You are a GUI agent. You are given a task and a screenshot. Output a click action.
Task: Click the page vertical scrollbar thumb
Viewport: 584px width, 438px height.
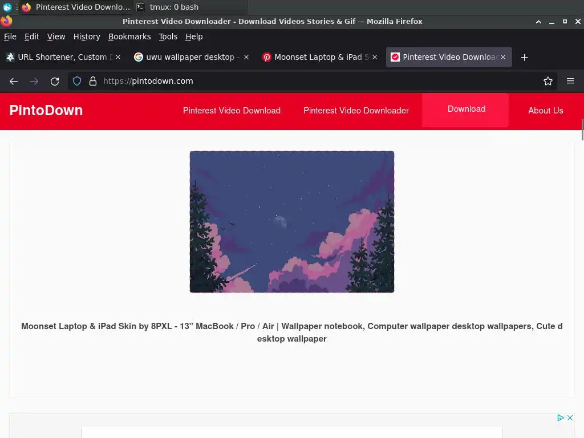pos(582,129)
